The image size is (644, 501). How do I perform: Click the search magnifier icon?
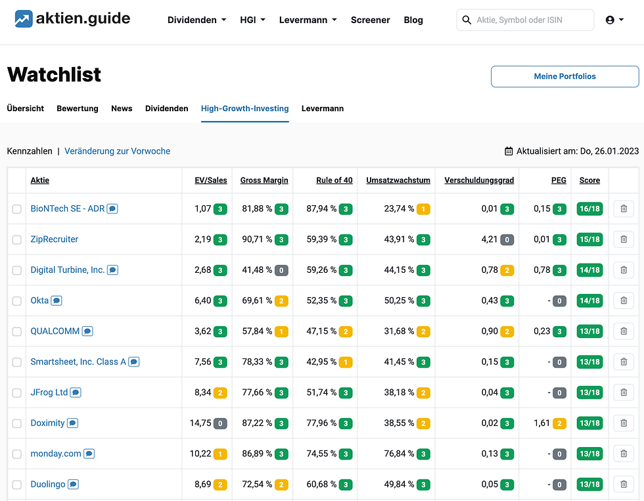click(467, 20)
